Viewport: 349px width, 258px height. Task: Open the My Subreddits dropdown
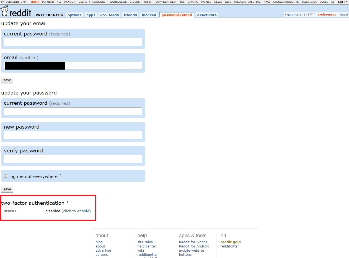point(14,2)
